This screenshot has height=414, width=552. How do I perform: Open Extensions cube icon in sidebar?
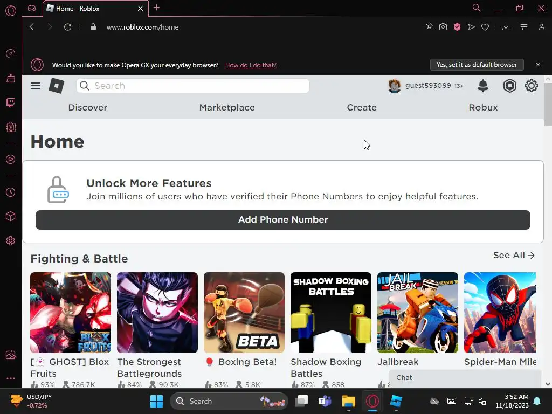pos(11,216)
